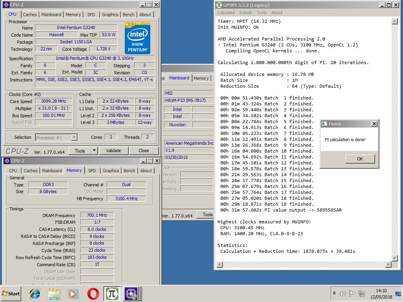
Task: Switch to Caches tab in top CPU-Z
Action: click(x=30, y=15)
